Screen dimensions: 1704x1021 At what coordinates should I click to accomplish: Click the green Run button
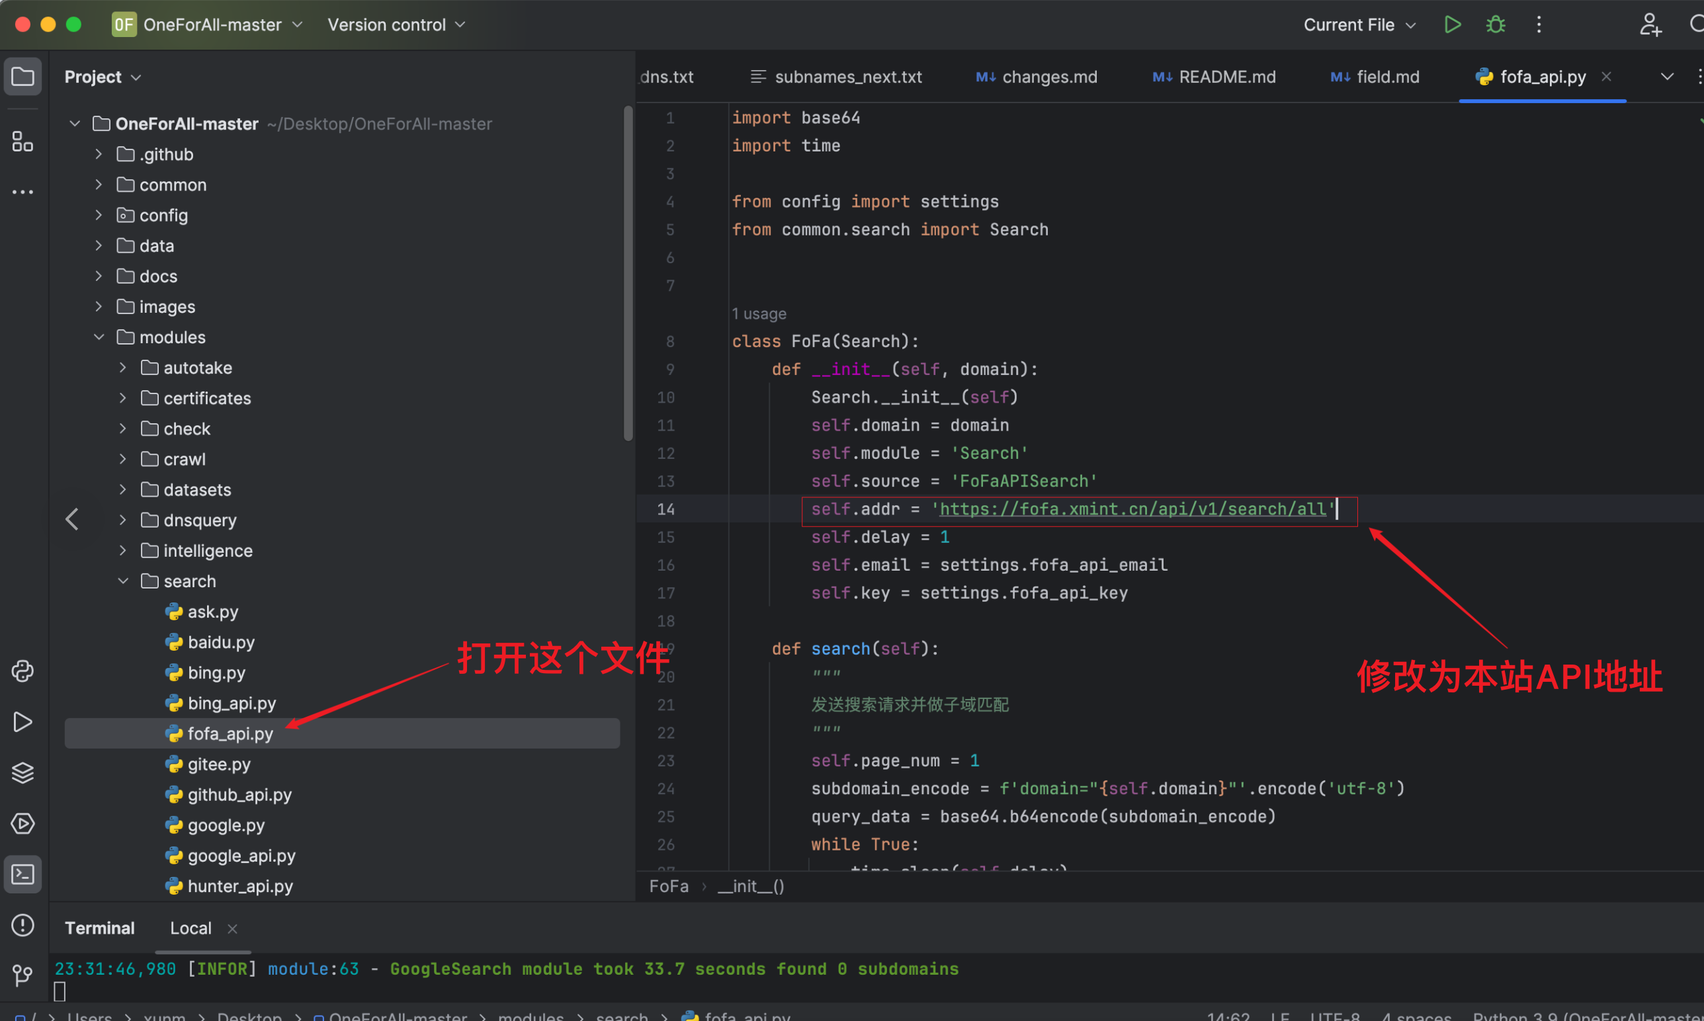(x=1452, y=24)
